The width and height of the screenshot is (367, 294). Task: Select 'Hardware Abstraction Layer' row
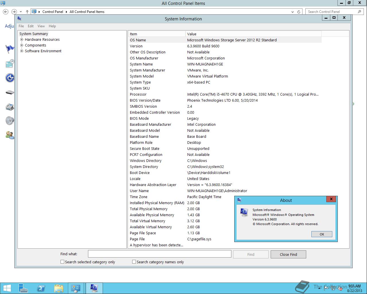[225, 185]
